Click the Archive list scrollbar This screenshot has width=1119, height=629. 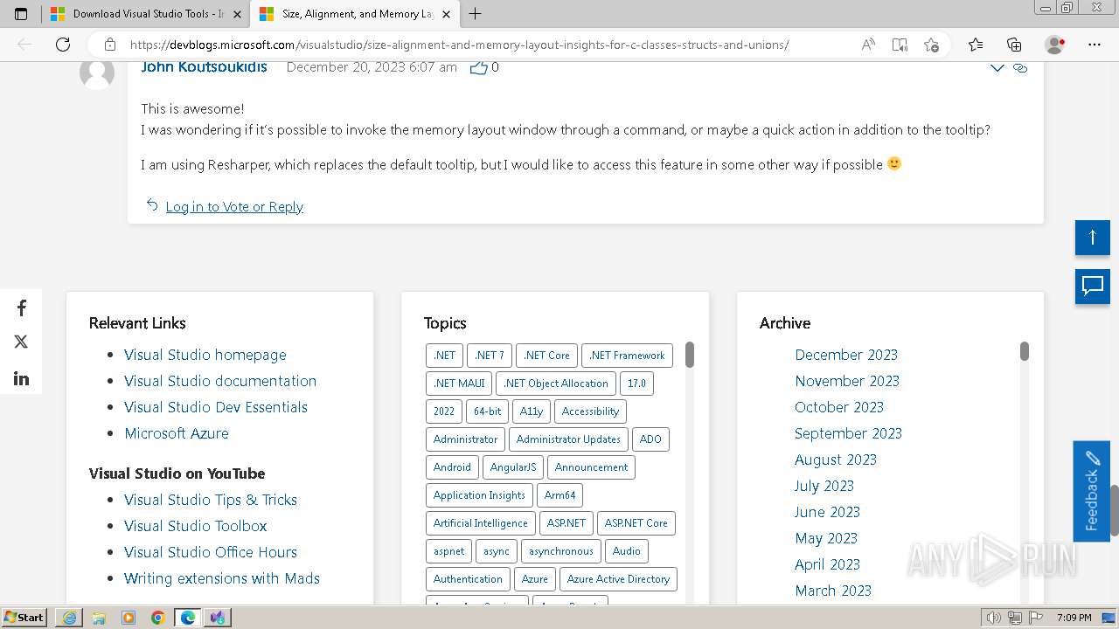1025,351
